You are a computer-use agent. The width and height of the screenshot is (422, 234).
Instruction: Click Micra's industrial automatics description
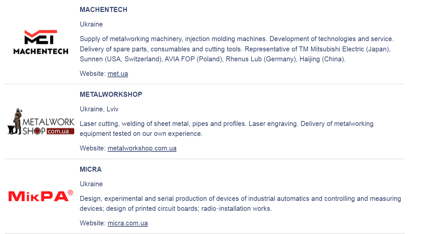click(240, 204)
